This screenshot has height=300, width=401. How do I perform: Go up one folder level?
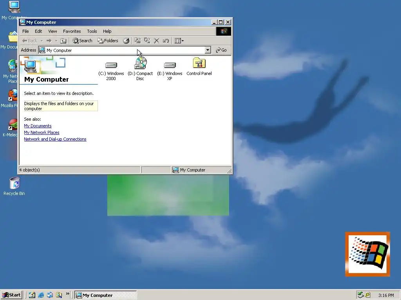(x=63, y=41)
